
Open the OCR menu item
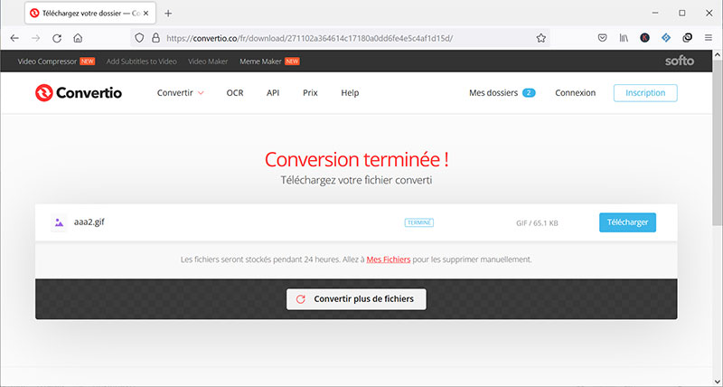click(235, 93)
